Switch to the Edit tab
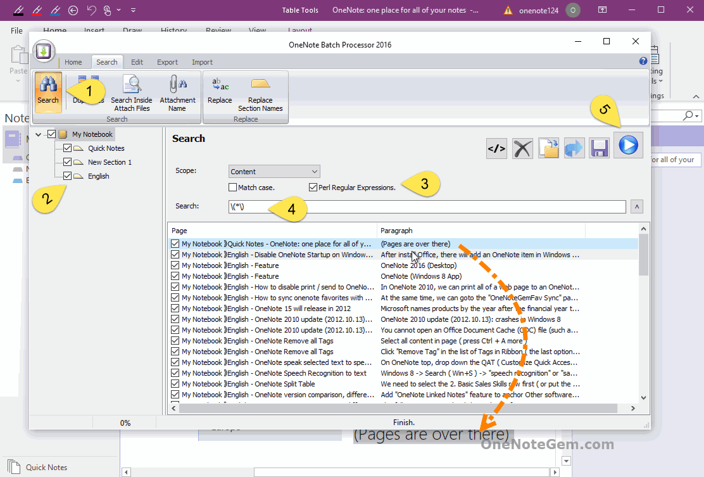 pos(137,62)
